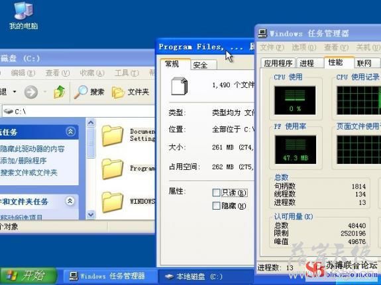Click the threads count value 134
The height and width of the screenshot is (285, 381).
(360, 194)
